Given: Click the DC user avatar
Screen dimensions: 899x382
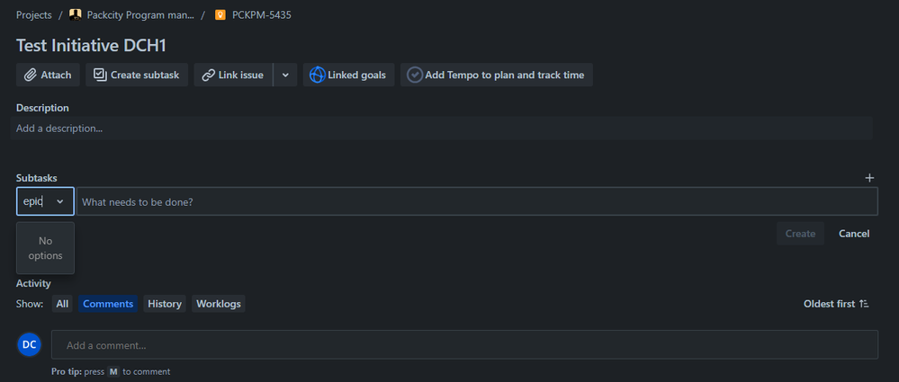Looking at the screenshot, I should tap(29, 345).
